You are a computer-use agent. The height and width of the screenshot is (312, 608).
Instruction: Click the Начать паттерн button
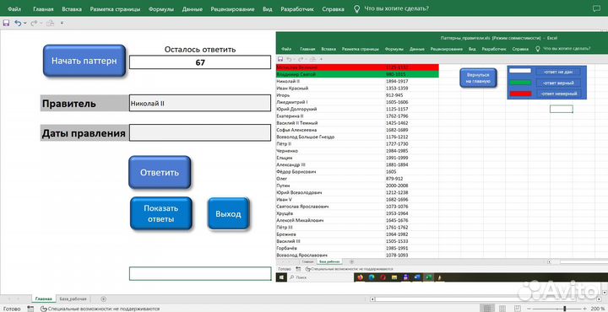pyautogui.click(x=84, y=61)
